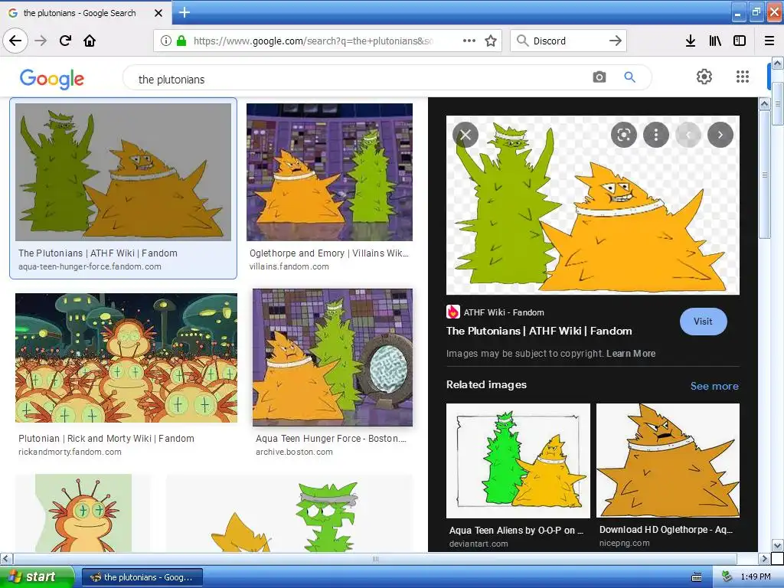The height and width of the screenshot is (588, 784).
Task: Open the Downloads panel
Action: [x=690, y=41]
